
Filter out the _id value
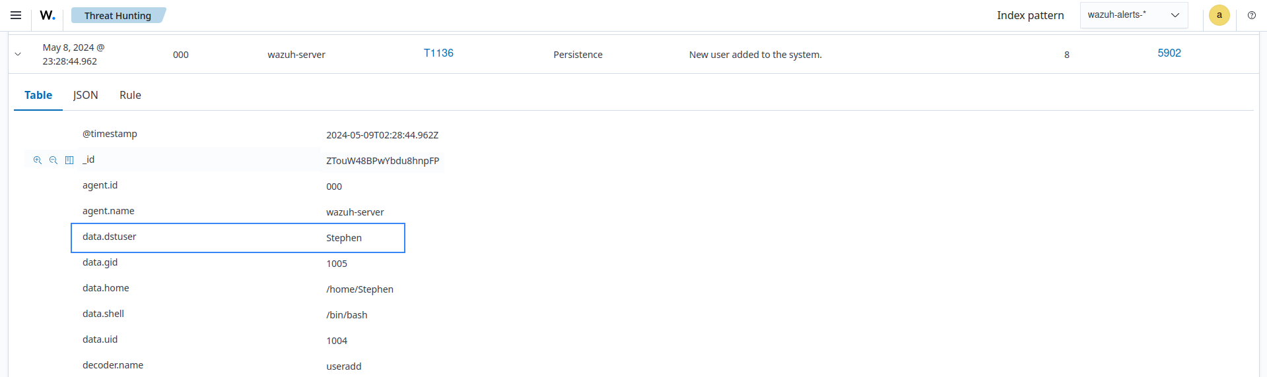(x=53, y=160)
